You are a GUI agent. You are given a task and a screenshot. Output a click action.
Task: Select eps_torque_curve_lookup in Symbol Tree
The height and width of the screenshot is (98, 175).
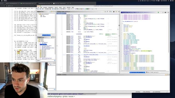point(46,46)
